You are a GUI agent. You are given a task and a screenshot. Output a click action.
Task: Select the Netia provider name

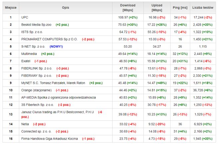tap(26, 124)
